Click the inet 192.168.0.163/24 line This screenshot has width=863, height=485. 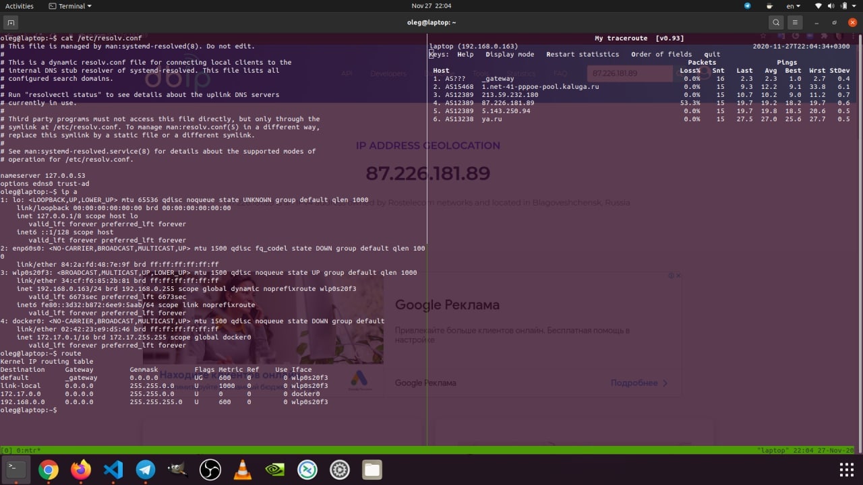click(186, 289)
